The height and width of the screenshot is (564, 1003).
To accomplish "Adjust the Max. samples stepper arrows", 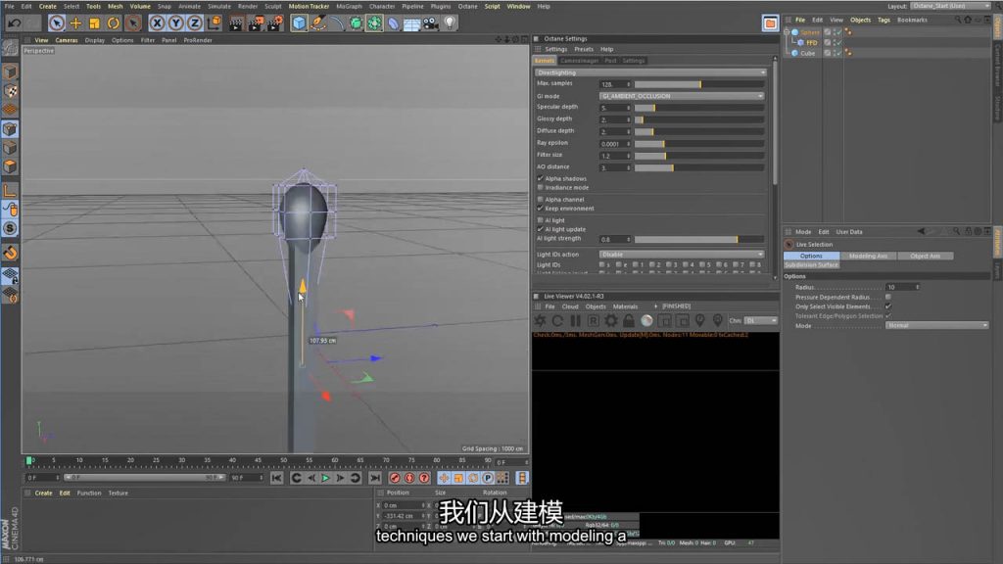I will tap(629, 84).
